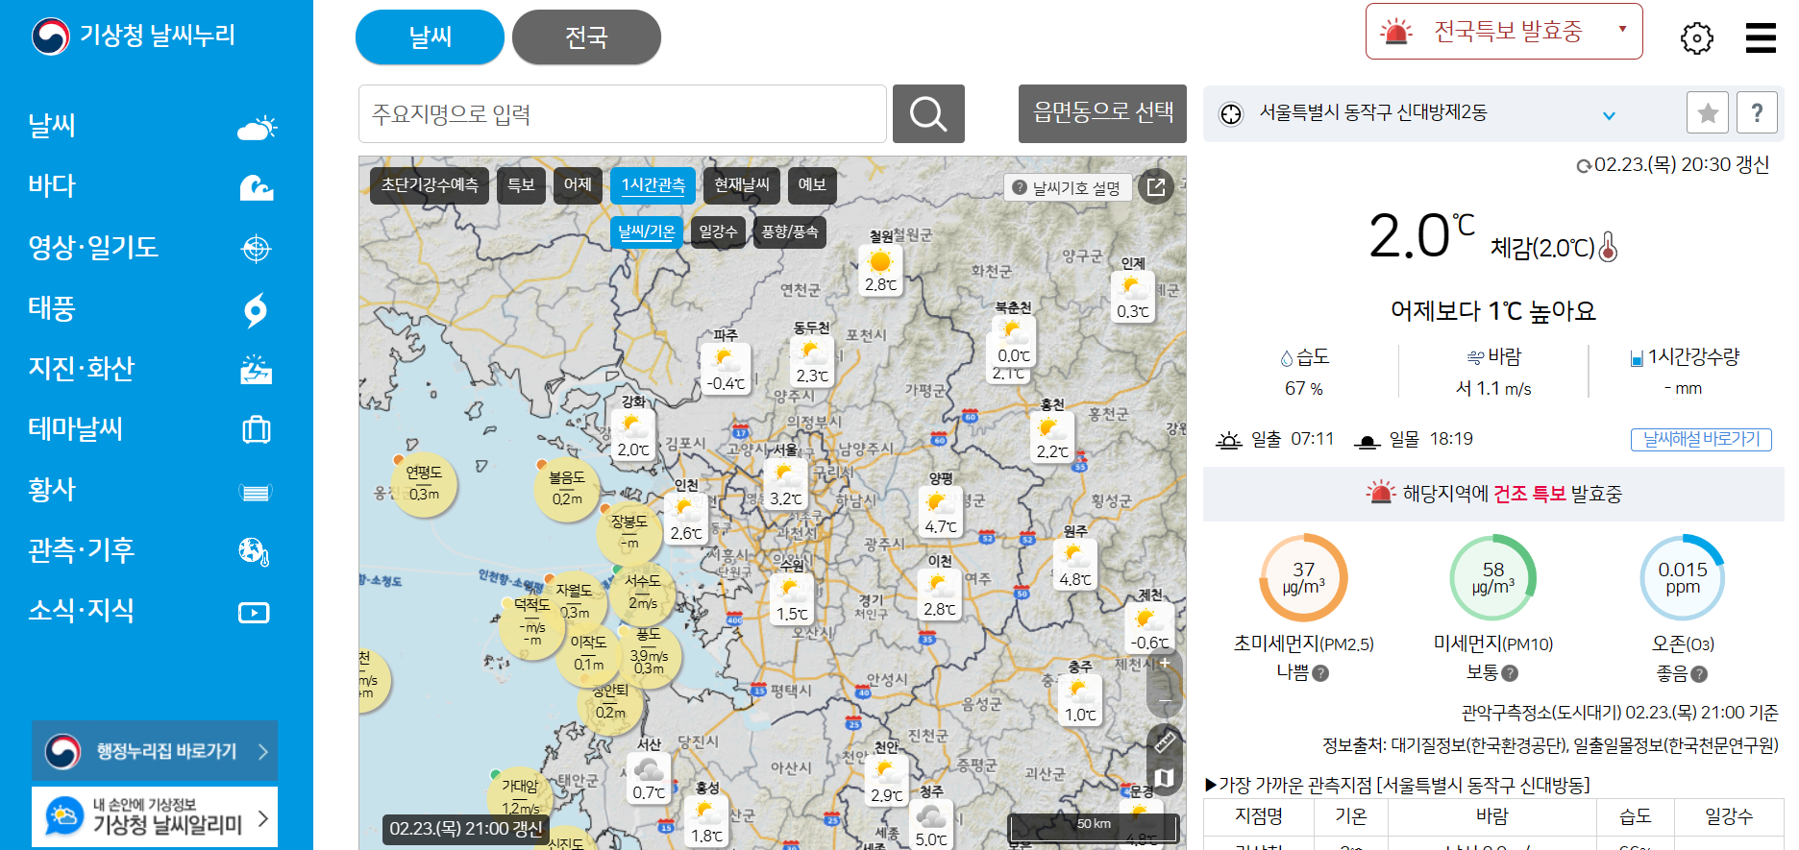
Task: Click the 연평도 buoy marker
Action: coord(424,484)
